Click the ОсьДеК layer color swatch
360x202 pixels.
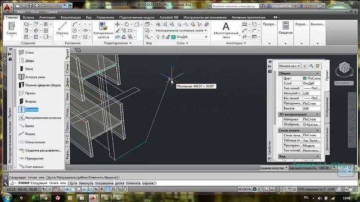(174, 37)
